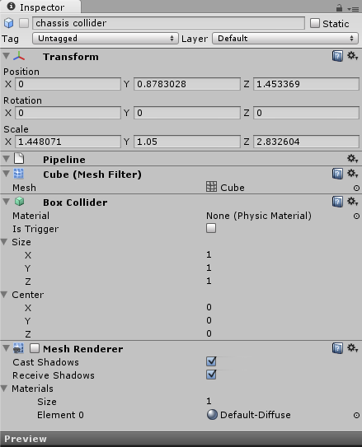
Task: Click the chassis collider name field
Action: pyautogui.click(x=169, y=23)
